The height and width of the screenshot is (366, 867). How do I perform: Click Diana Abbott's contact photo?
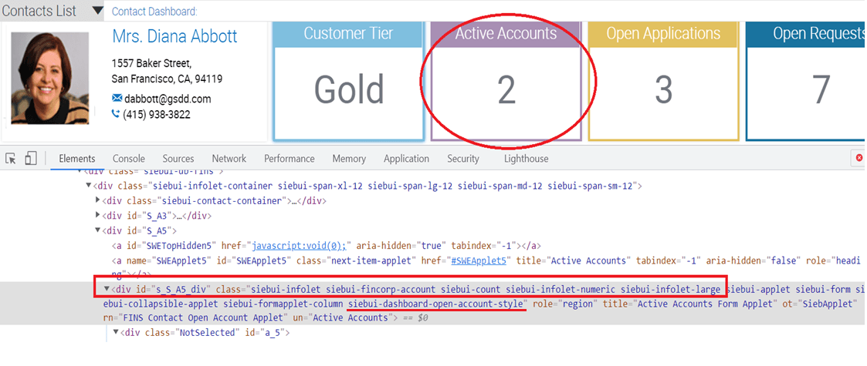click(x=50, y=78)
